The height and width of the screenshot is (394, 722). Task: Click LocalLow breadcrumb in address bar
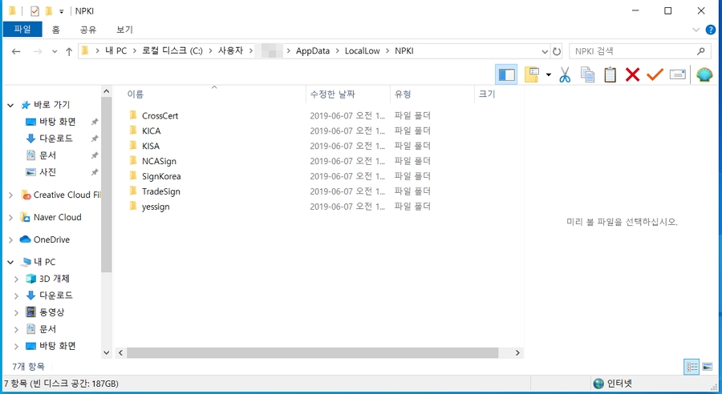[x=363, y=51]
